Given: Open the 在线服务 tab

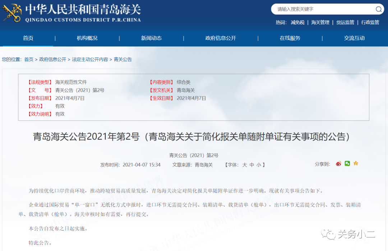Looking at the screenshot, I should click(290, 38).
